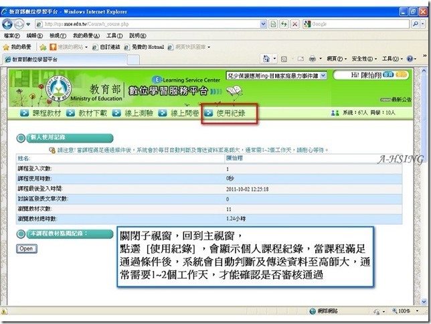
Task: Open the 工具(O) command bar menu
Action: (x=392, y=59)
